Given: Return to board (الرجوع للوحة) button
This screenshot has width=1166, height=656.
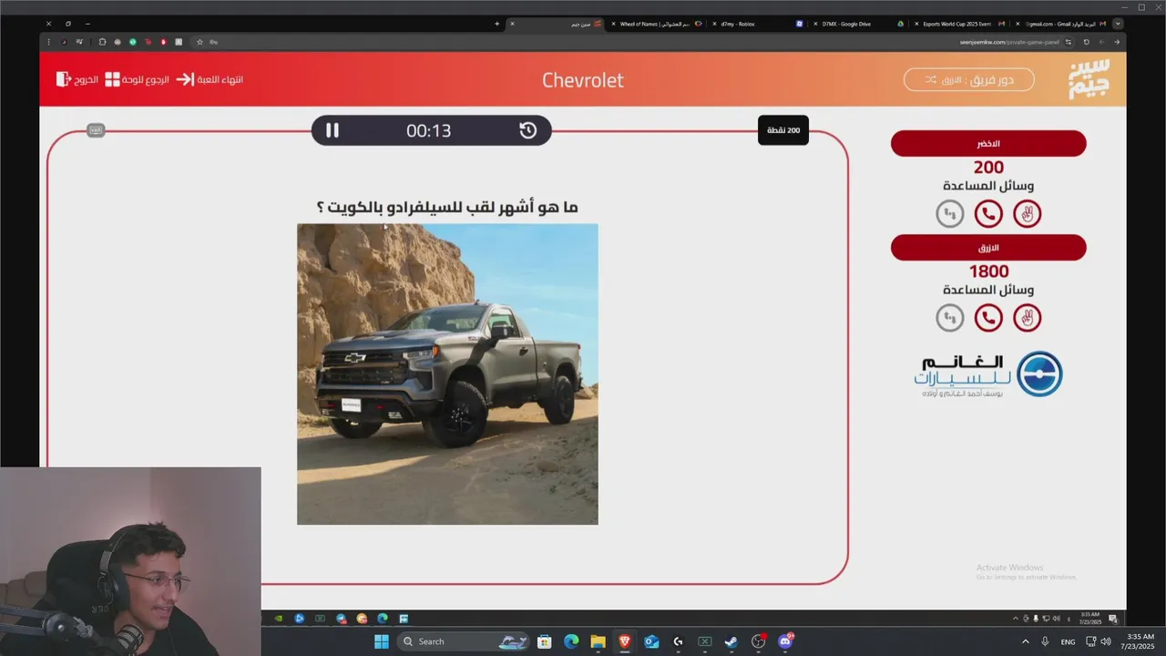Looking at the screenshot, I should (x=138, y=79).
